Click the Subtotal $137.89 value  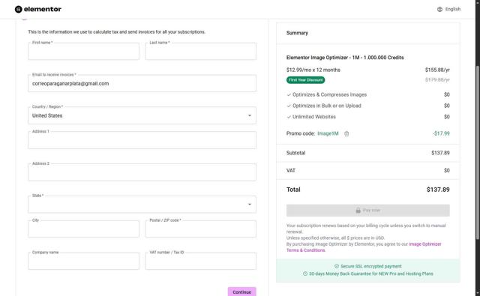coord(440,153)
